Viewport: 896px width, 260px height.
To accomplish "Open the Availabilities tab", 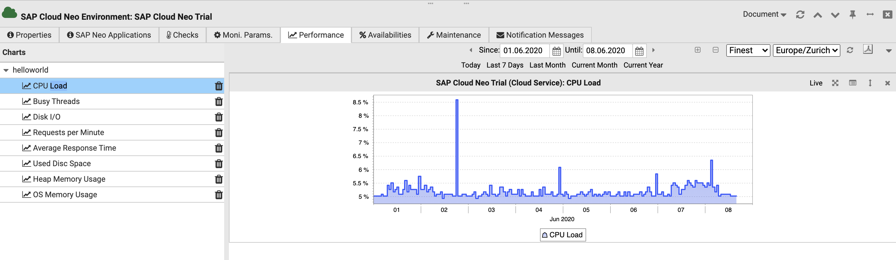I will 385,35.
